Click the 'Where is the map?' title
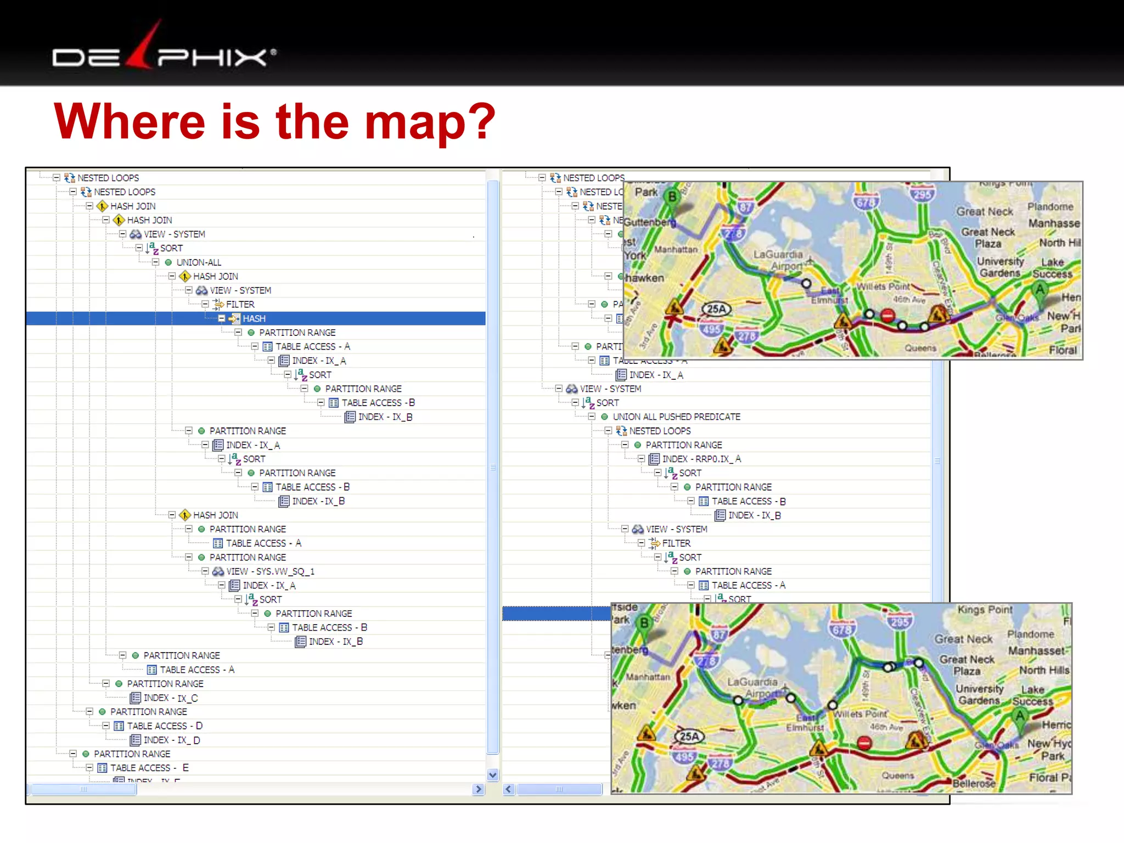This screenshot has height=843, width=1124. pyautogui.click(x=274, y=122)
